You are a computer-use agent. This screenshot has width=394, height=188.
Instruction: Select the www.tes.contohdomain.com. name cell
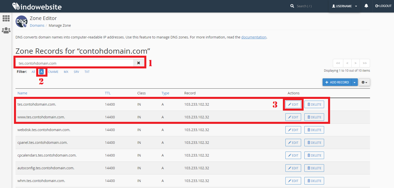click(x=41, y=117)
